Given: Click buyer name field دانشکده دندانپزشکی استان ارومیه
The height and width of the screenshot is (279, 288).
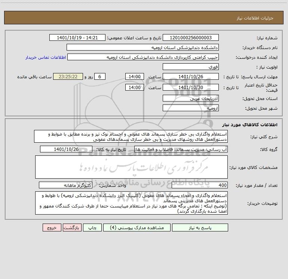Looking at the screenshot, I should [143, 47].
